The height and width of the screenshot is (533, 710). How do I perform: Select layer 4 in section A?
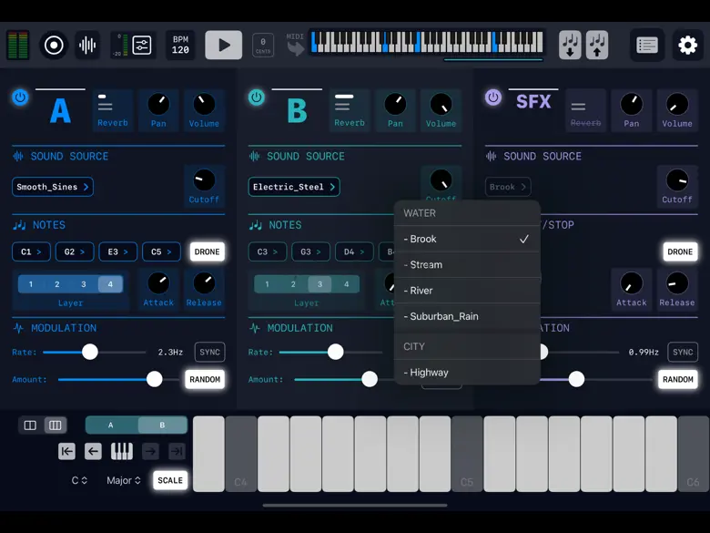[110, 284]
